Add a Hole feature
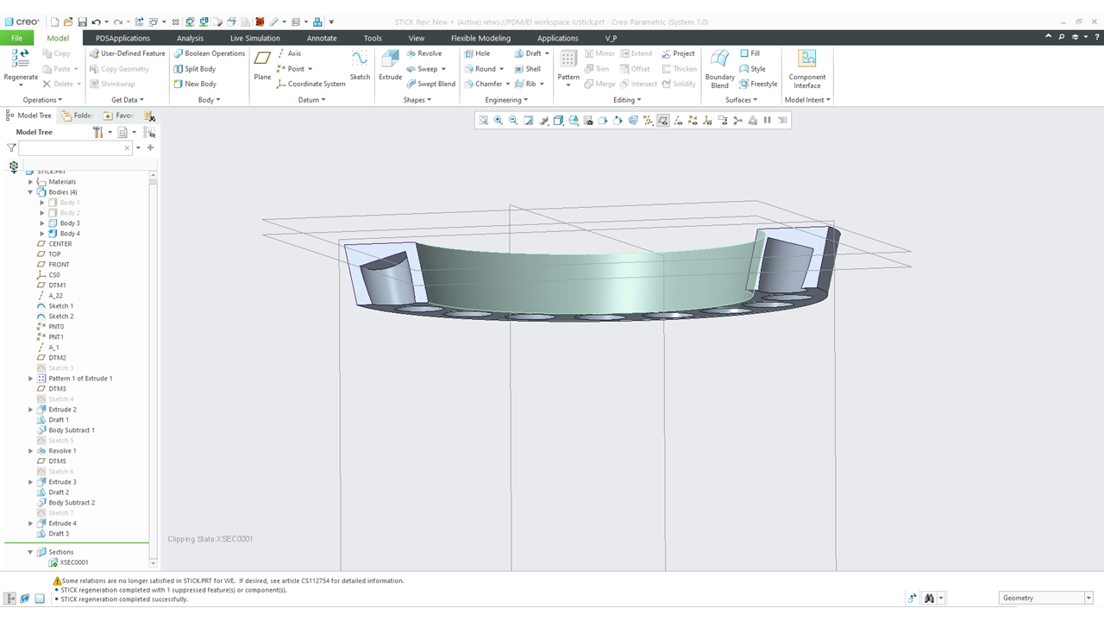Screen dimensions: 1104x621 (x=477, y=53)
